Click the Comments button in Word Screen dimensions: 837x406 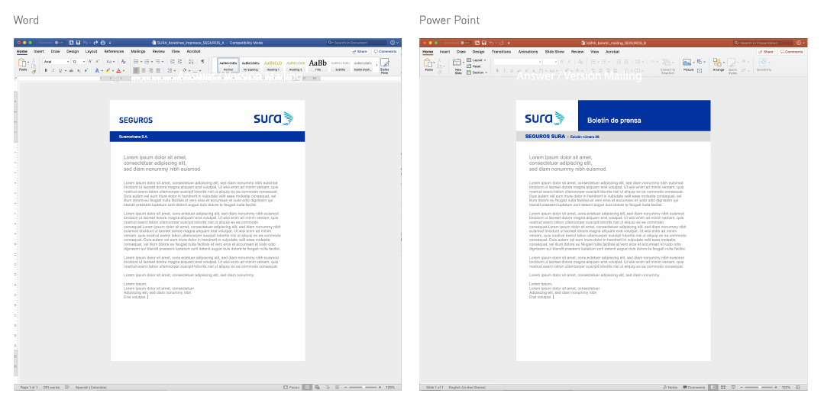(x=385, y=51)
